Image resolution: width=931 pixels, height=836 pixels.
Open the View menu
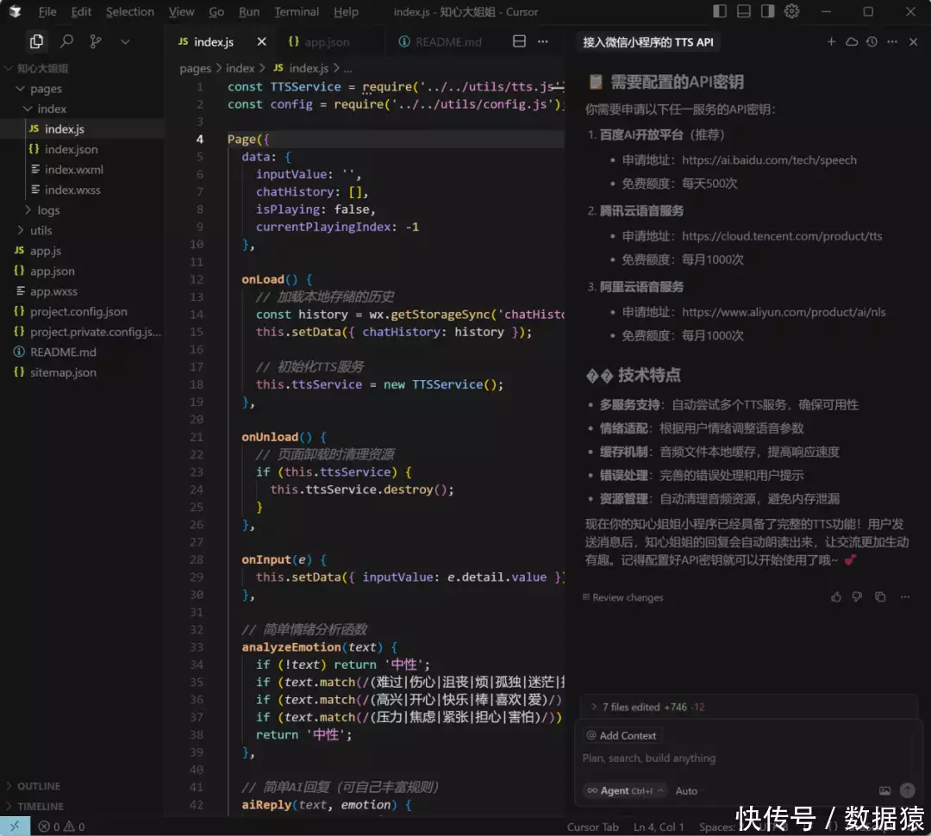coord(181,12)
